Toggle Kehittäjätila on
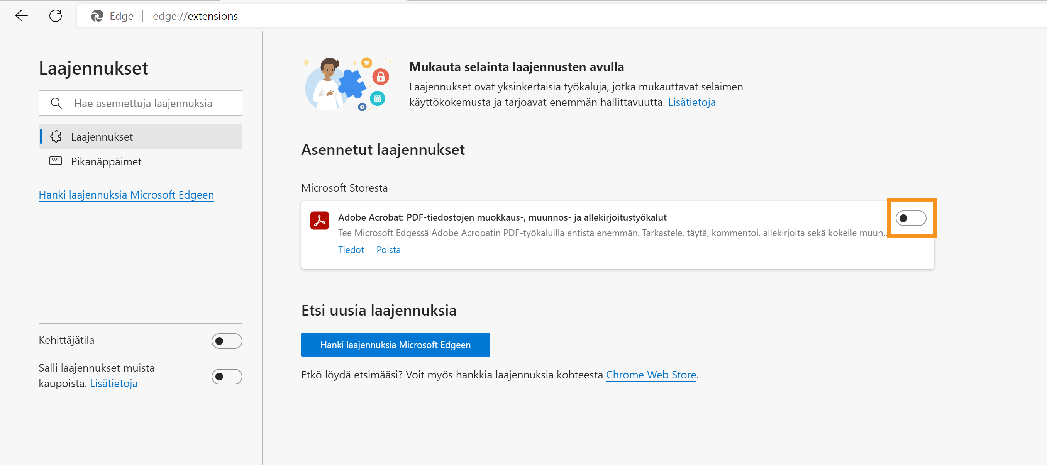 click(x=226, y=341)
